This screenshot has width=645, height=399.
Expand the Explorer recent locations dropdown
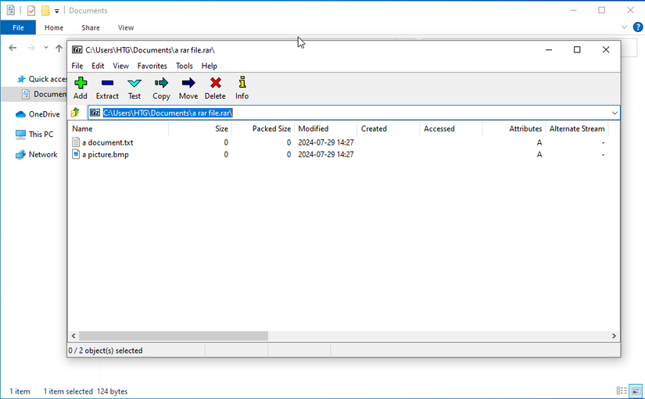click(45, 48)
